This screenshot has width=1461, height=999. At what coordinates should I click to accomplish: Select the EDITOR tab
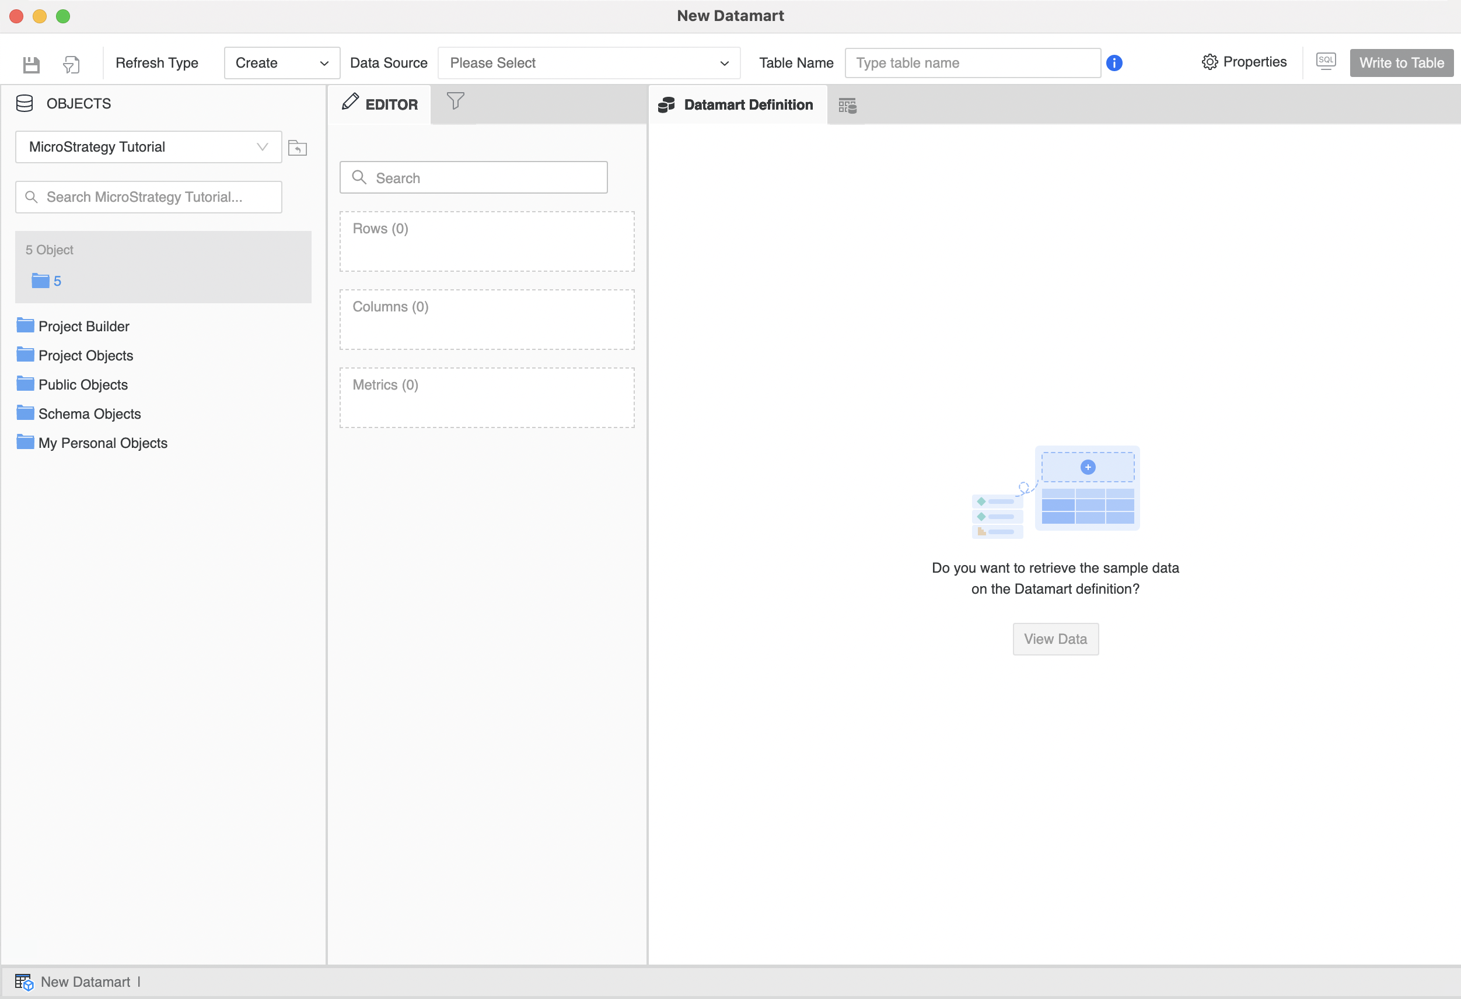380,104
